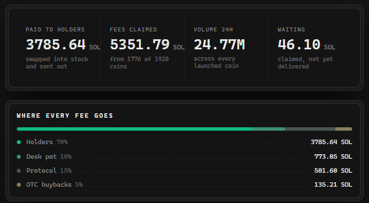369x203 pixels.
Task: Click the PAID TO HOLDERS label
Action: (55, 29)
